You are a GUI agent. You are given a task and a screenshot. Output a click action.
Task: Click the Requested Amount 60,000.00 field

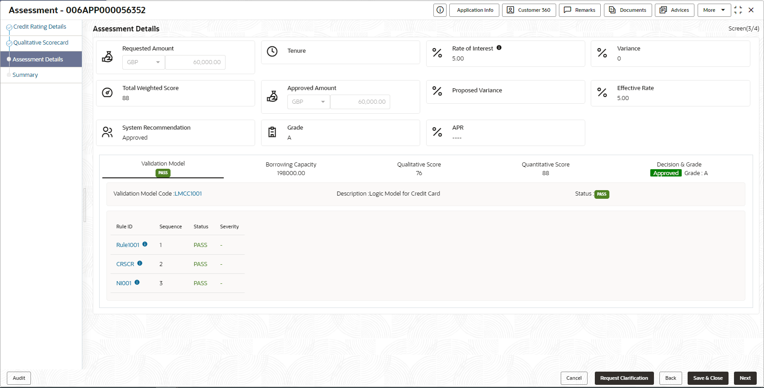tap(195, 62)
